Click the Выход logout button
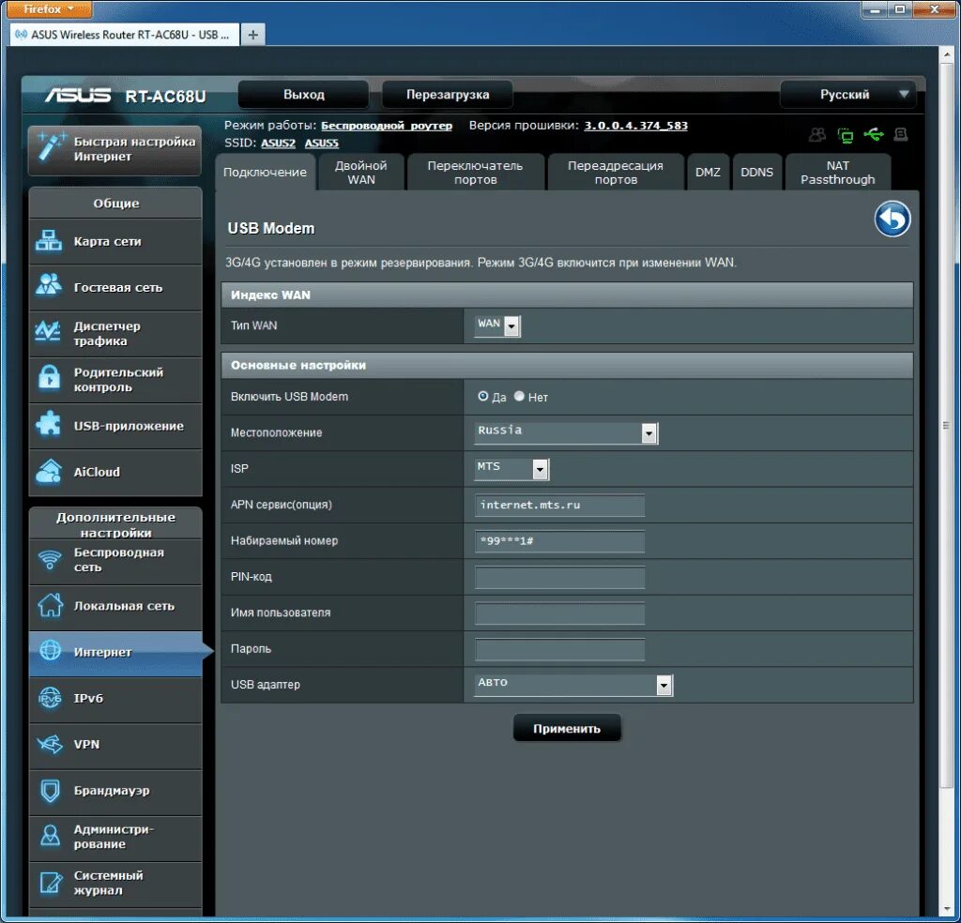Screen dimensions: 961x923 303,95
